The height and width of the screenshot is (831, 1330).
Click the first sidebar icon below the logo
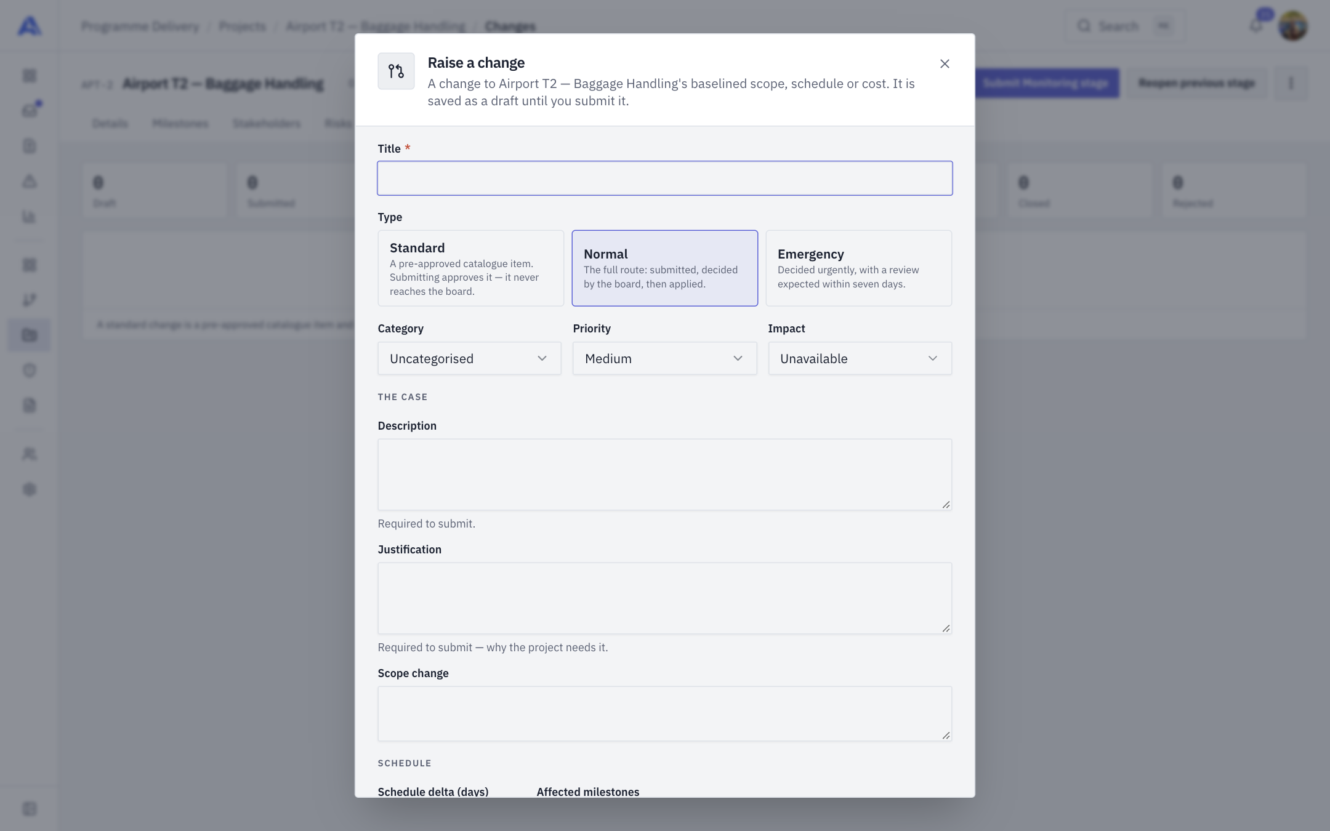[30, 76]
